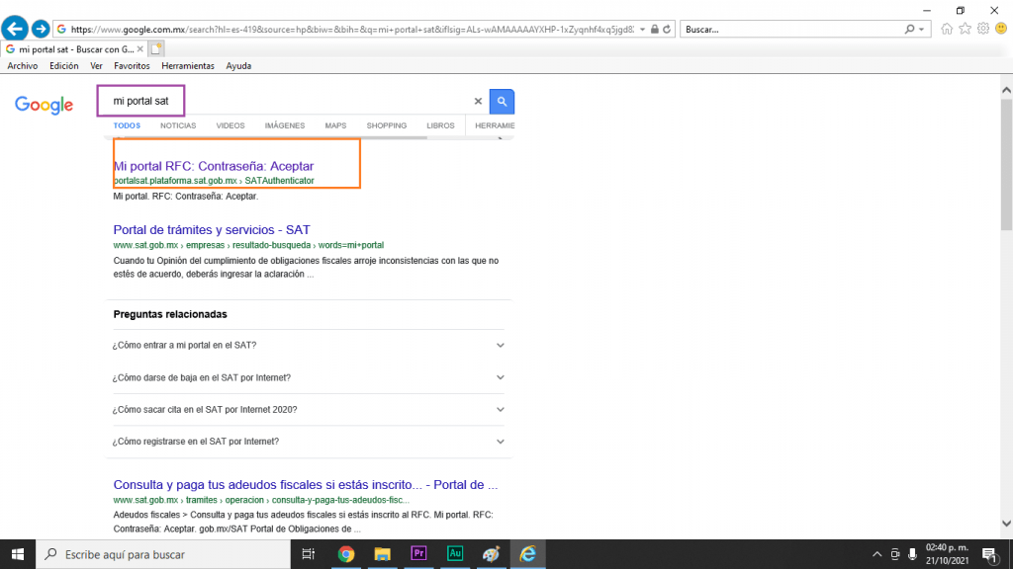Click the smiley feedback icon
This screenshot has width=1013, height=569.
pyautogui.click(x=1001, y=29)
